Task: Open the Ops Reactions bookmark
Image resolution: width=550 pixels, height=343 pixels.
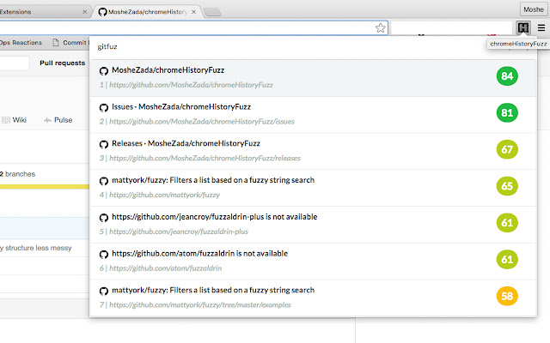Action: coord(21,43)
